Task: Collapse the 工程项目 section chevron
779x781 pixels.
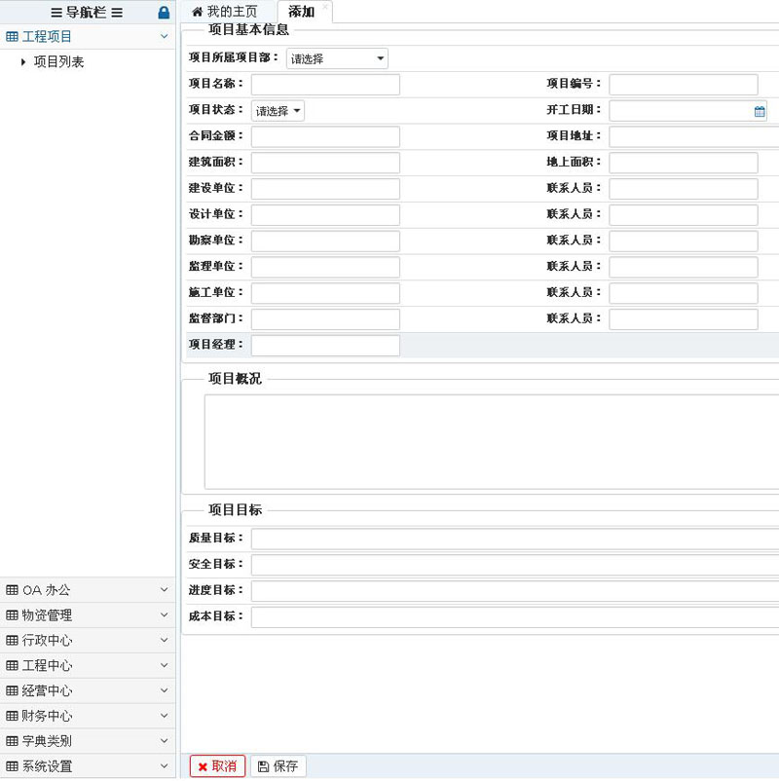Action: click(164, 37)
